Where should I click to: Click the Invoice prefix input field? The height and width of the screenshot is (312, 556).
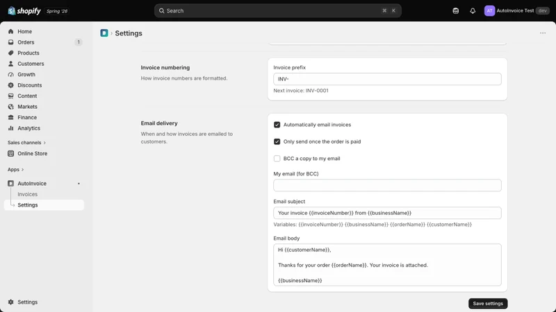pyautogui.click(x=387, y=79)
